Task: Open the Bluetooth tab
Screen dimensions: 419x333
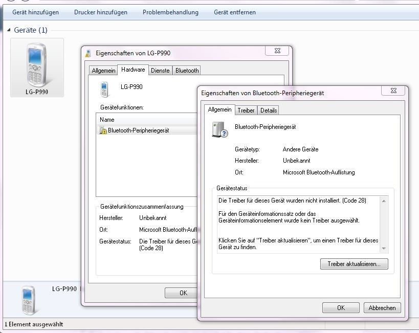Action: 187,71
